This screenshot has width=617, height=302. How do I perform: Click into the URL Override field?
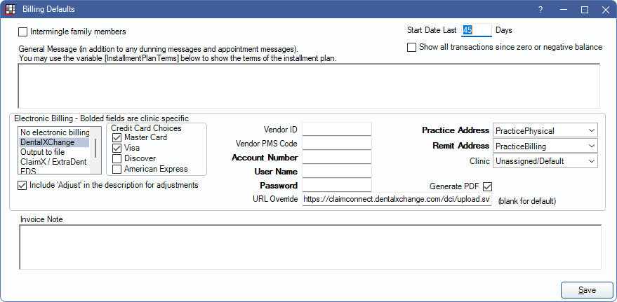397,200
